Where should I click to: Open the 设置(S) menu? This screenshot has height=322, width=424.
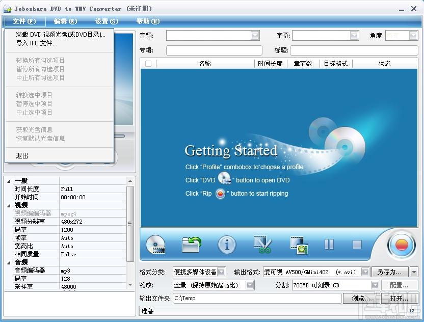coord(107,21)
